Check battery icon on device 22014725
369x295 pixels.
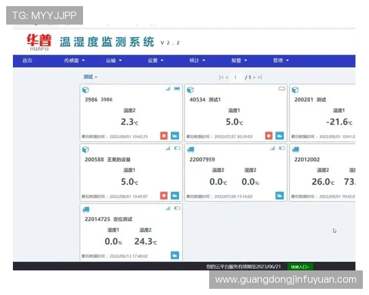pyautogui.click(x=177, y=208)
